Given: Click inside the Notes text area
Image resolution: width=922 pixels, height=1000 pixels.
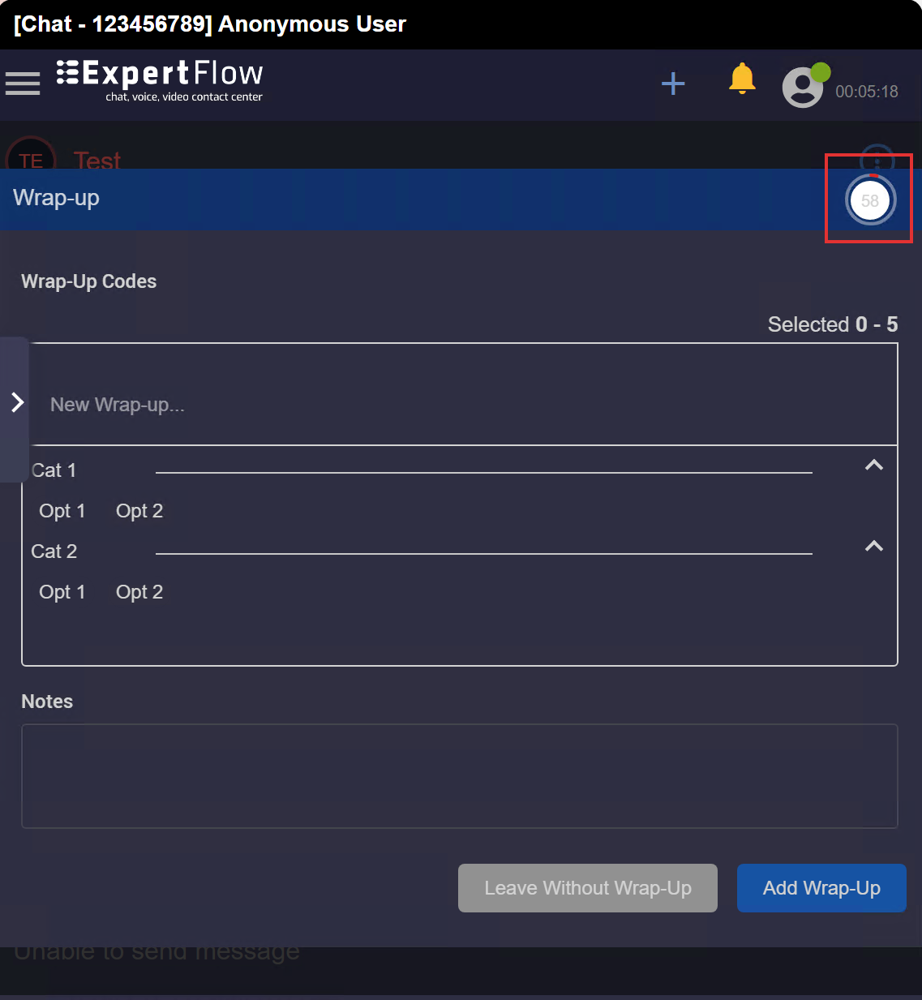Looking at the screenshot, I should point(459,775).
